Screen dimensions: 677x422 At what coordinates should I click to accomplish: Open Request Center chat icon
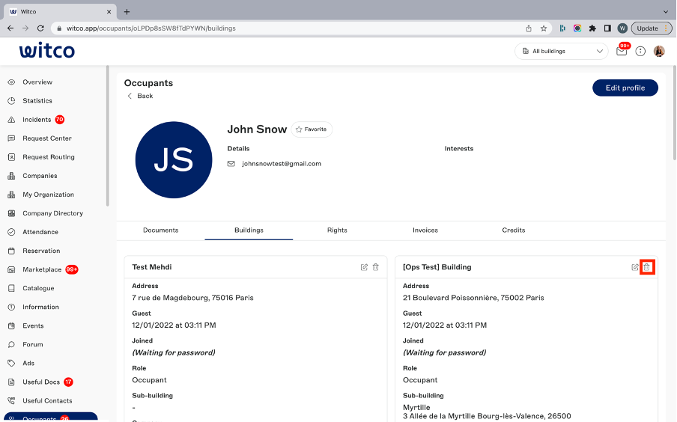(x=12, y=138)
